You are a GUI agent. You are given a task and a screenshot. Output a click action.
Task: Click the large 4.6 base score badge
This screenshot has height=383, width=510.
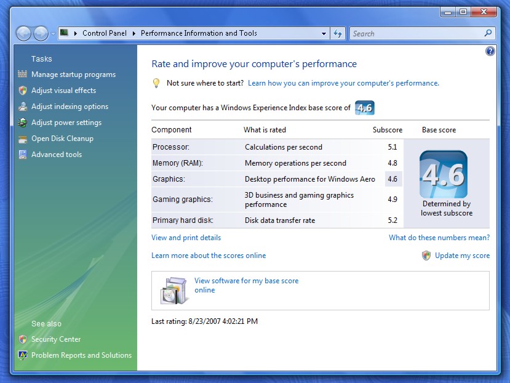tap(444, 174)
